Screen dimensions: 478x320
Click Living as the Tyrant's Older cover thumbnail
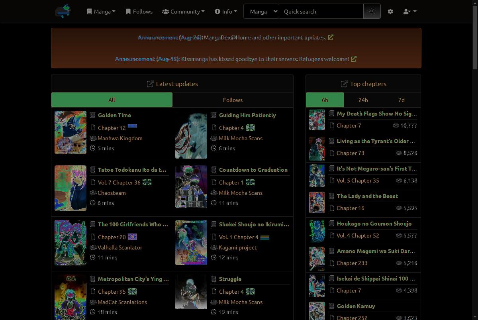(x=317, y=148)
